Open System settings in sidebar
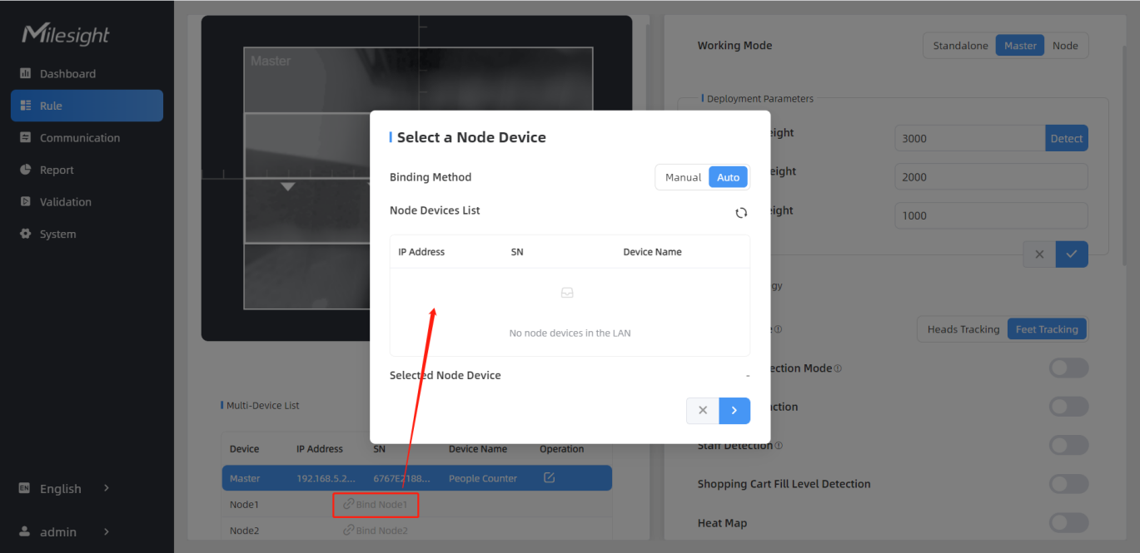The height and width of the screenshot is (553, 1140). tap(57, 235)
